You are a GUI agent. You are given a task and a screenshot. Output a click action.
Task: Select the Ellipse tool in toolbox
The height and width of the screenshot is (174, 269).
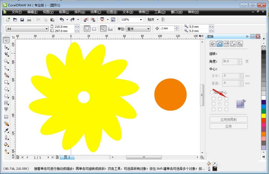(x=6, y=89)
